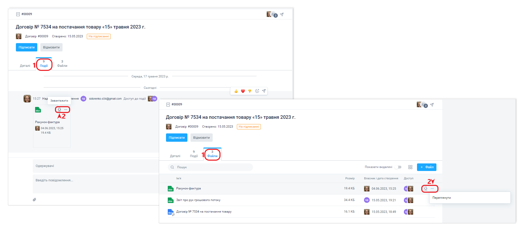Screen dimensions: 526x230
Task: Switch to grid view of files
Action: tap(410, 167)
